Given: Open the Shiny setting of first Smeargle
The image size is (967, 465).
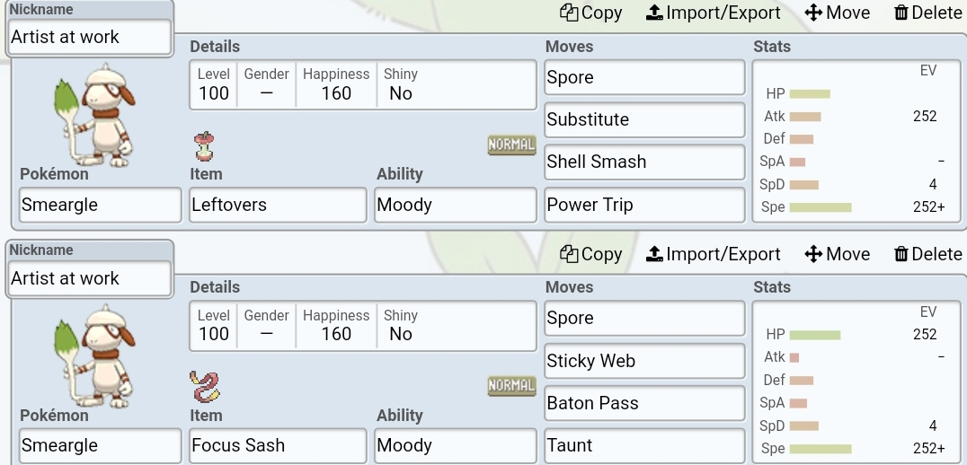Looking at the screenshot, I should pyautogui.click(x=401, y=84).
